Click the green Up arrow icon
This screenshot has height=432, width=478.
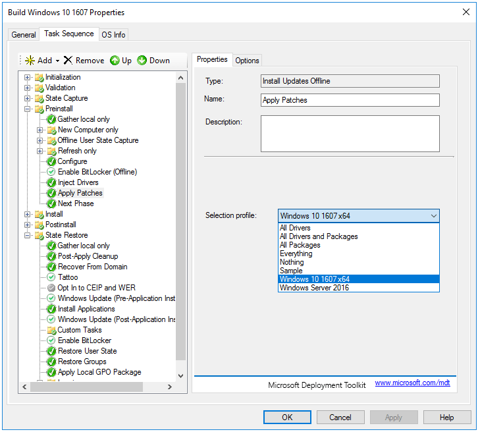tap(115, 61)
